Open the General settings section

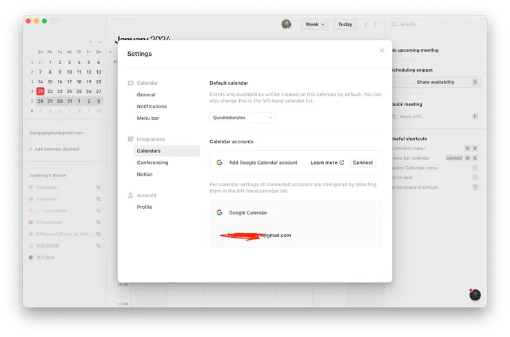tap(146, 94)
